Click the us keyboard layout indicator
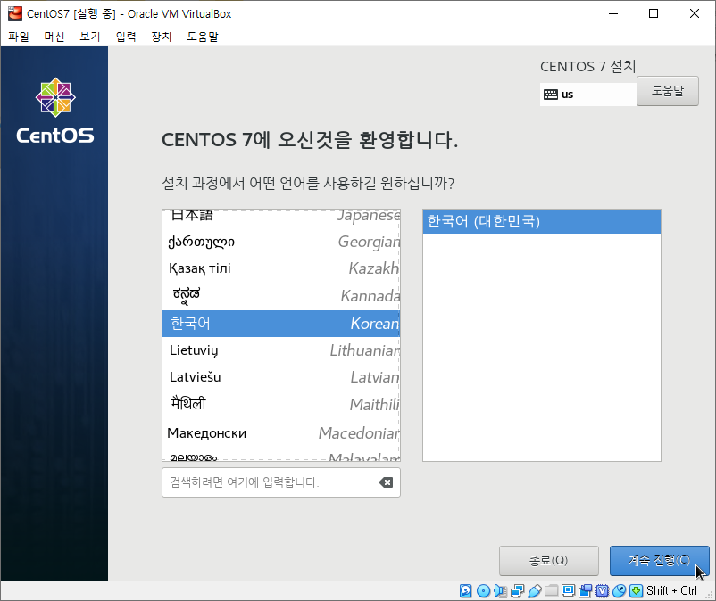The image size is (716, 601). tap(588, 95)
